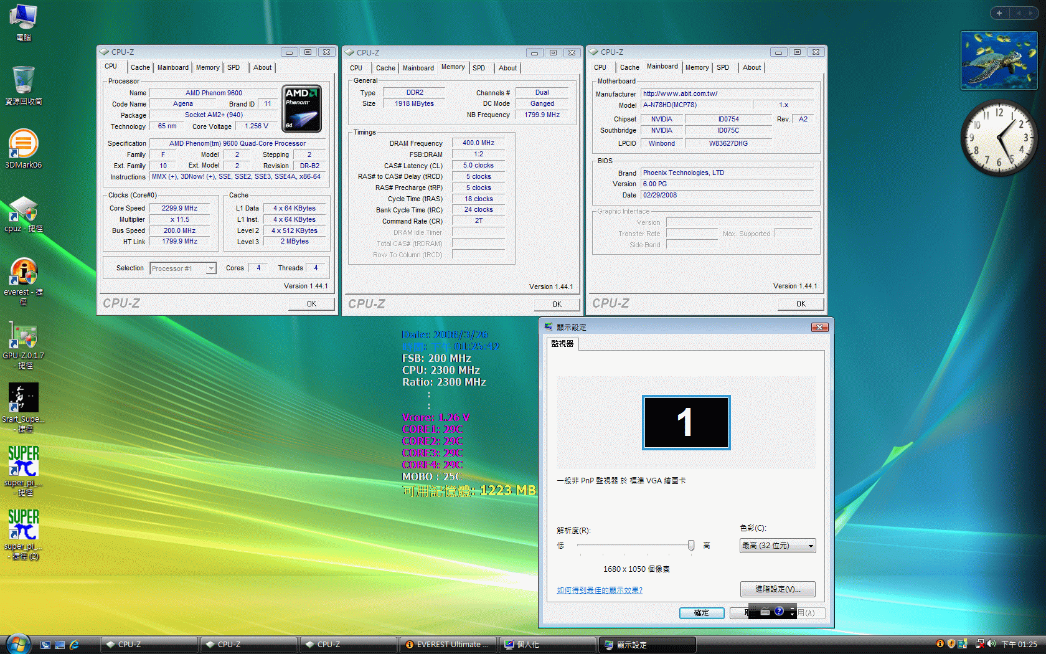Open About tab in first CPU-Z window
Screen dimensions: 1046x654
(x=262, y=67)
